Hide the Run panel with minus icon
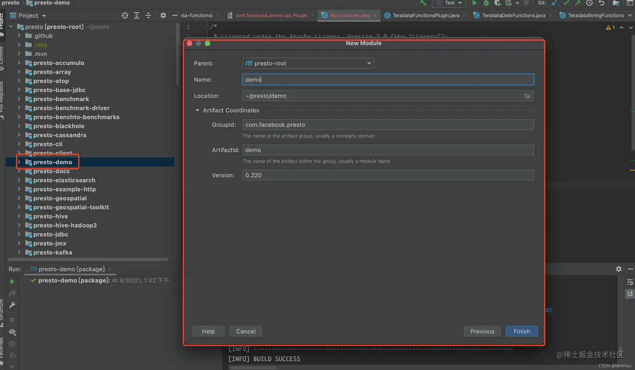The width and height of the screenshot is (635, 370). pyautogui.click(x=630, y=269)
